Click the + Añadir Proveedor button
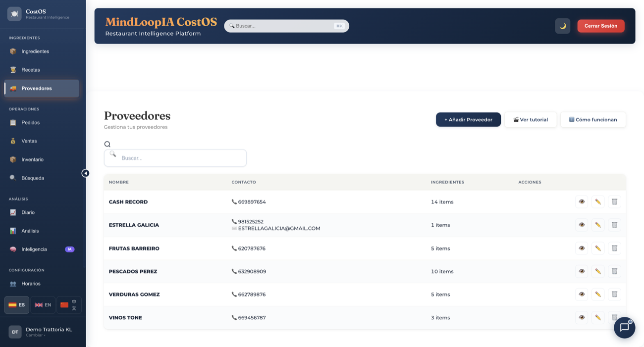This screenshot has width=644, height=347. tap(468, 119)
